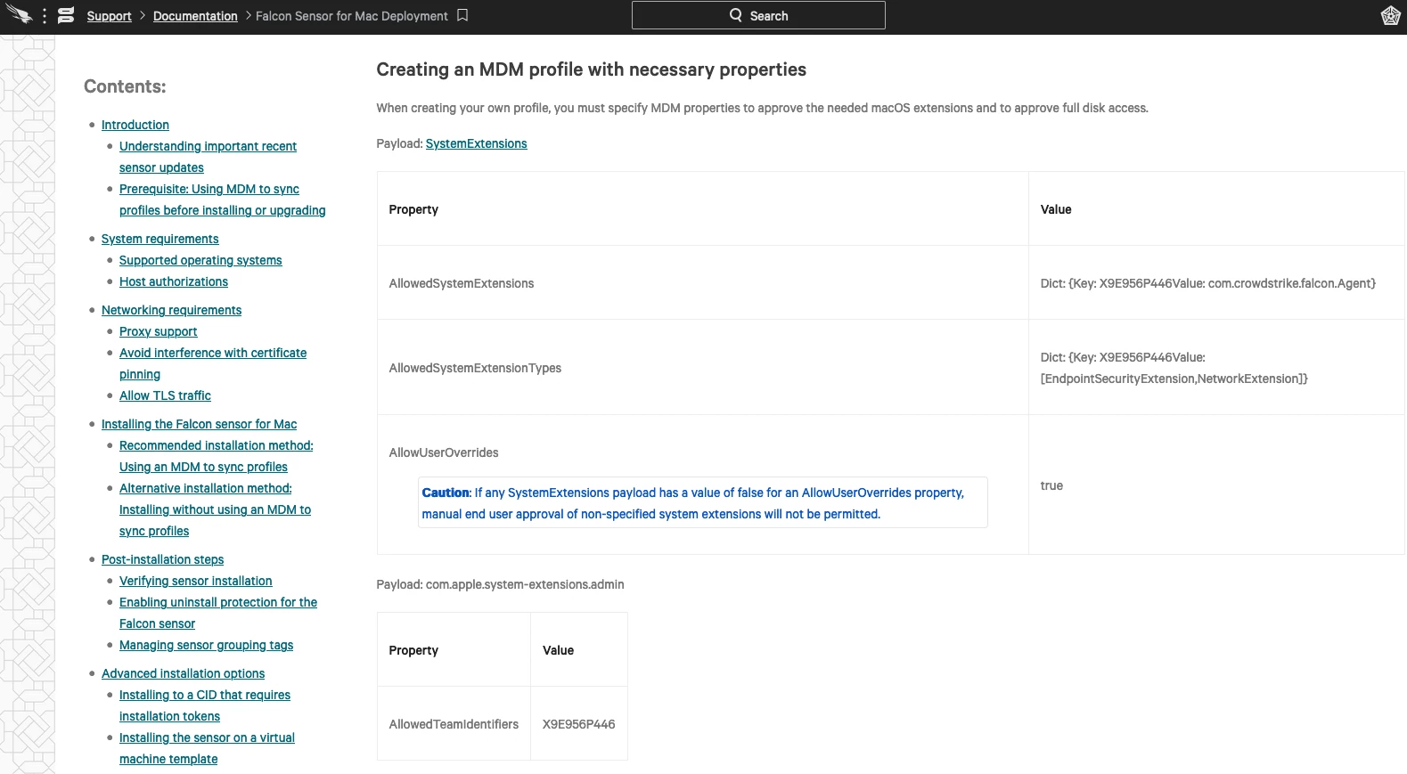Viewport: 1407px width, 774px height.
Task: Open Managing sensor grouping tags link
Action: pyautogui.click(x=206, y=645)
